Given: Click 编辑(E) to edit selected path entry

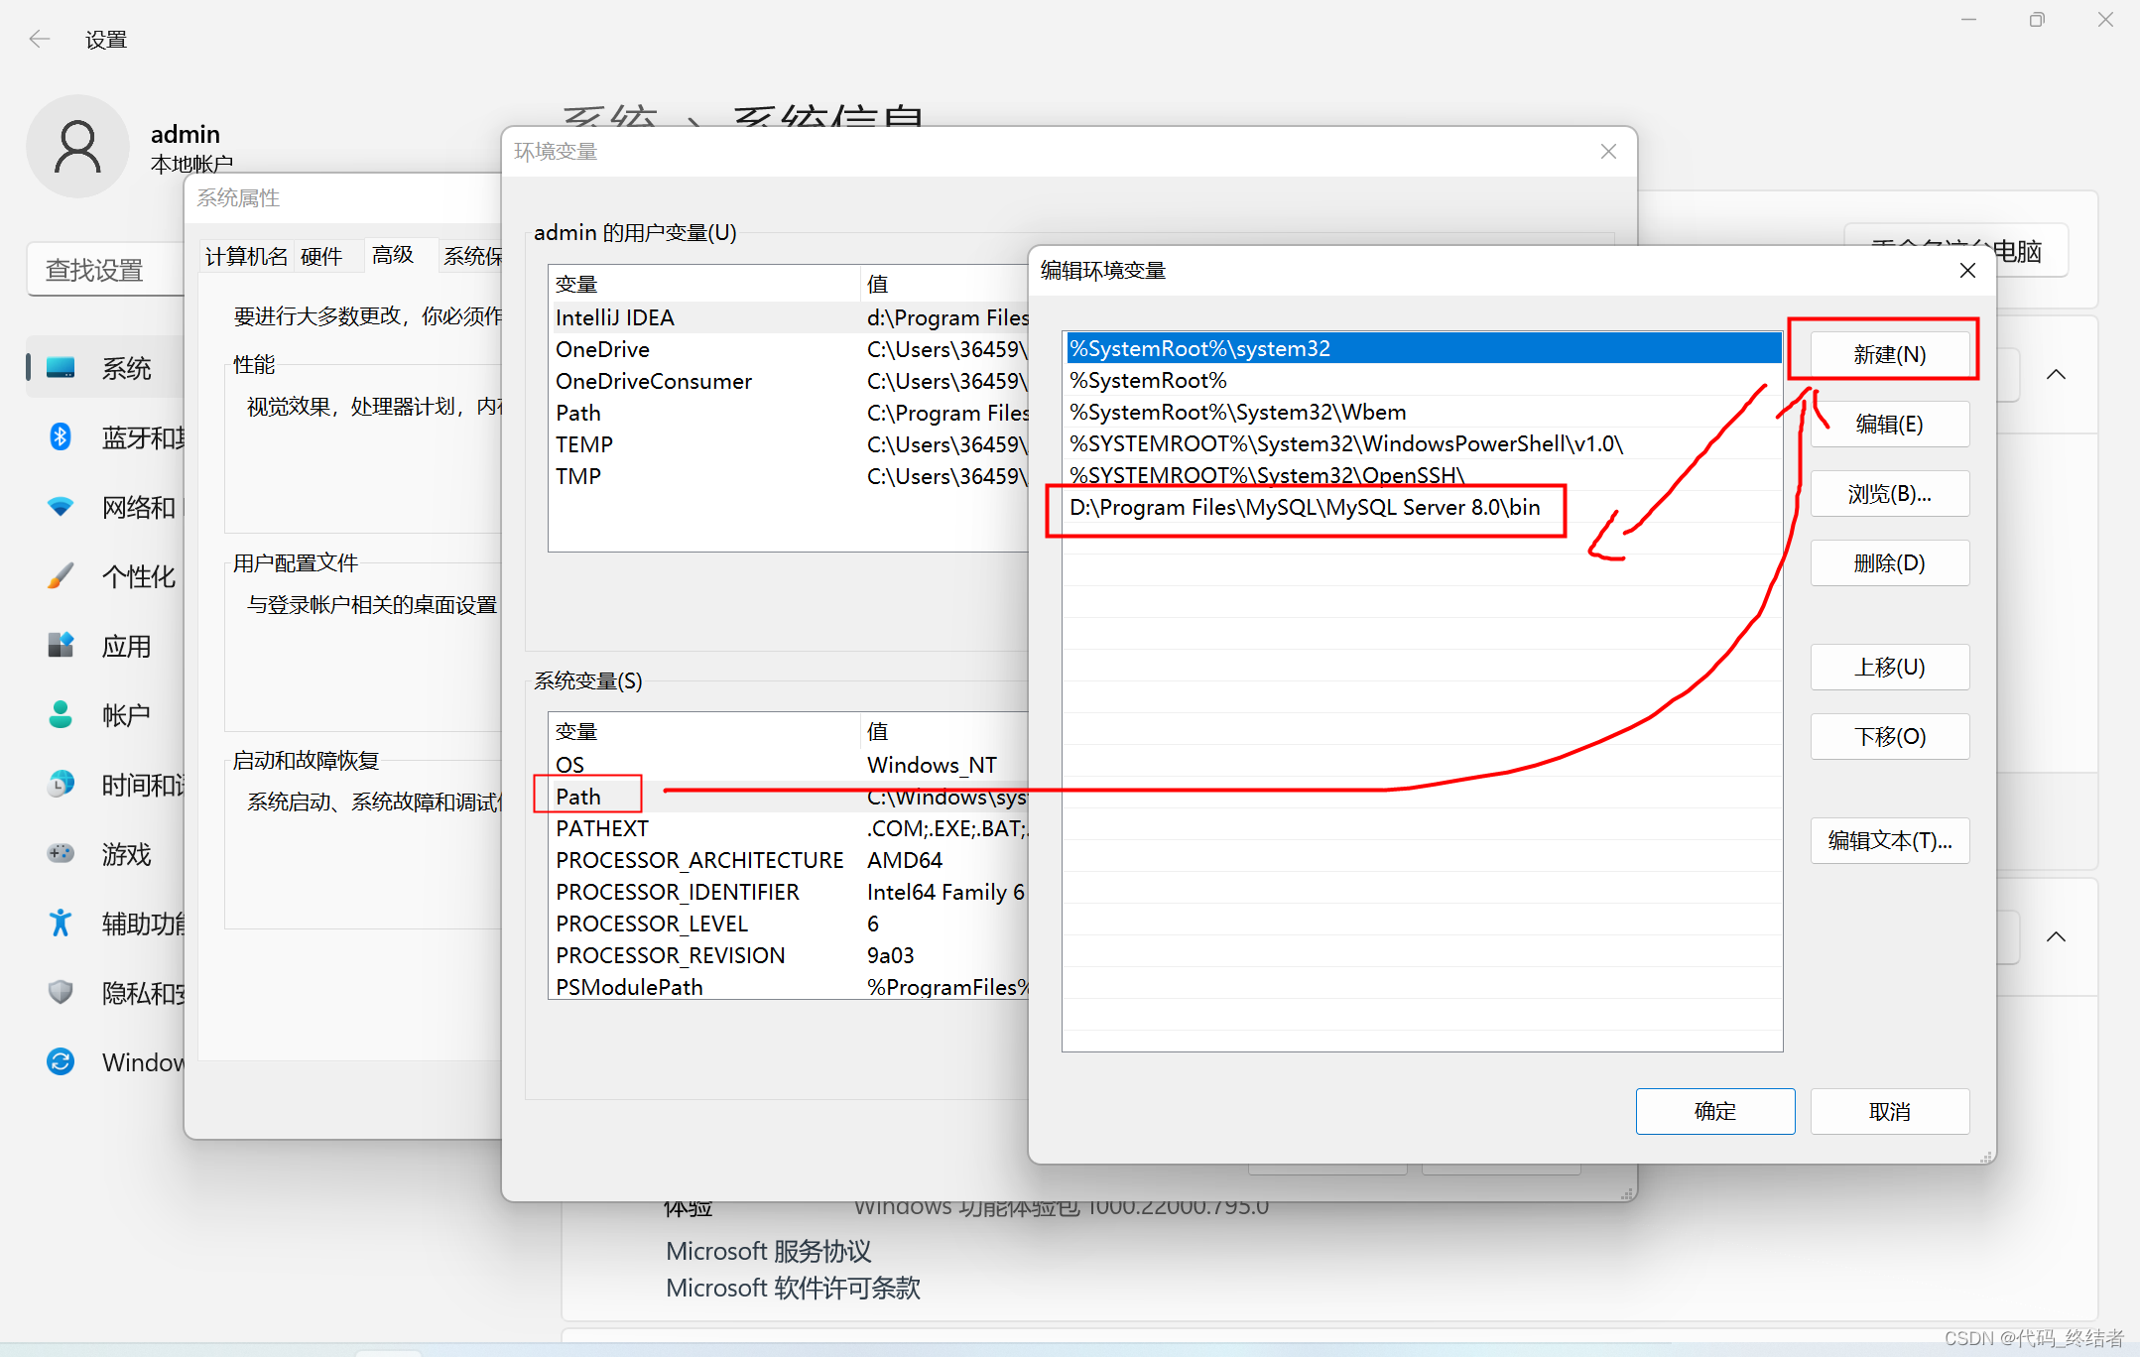Looking at the screenshot, I should point(1889,425).
